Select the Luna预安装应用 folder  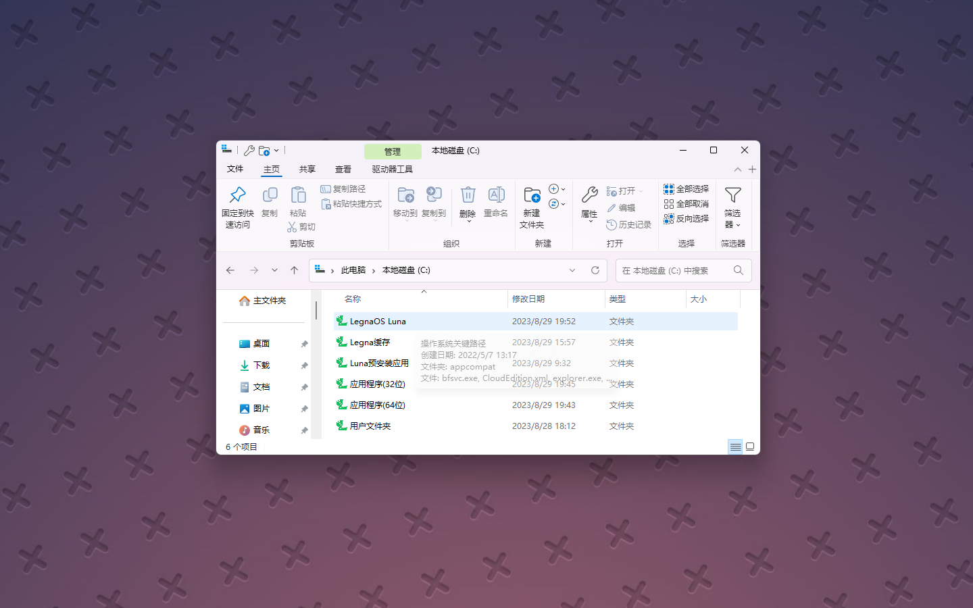536,363
